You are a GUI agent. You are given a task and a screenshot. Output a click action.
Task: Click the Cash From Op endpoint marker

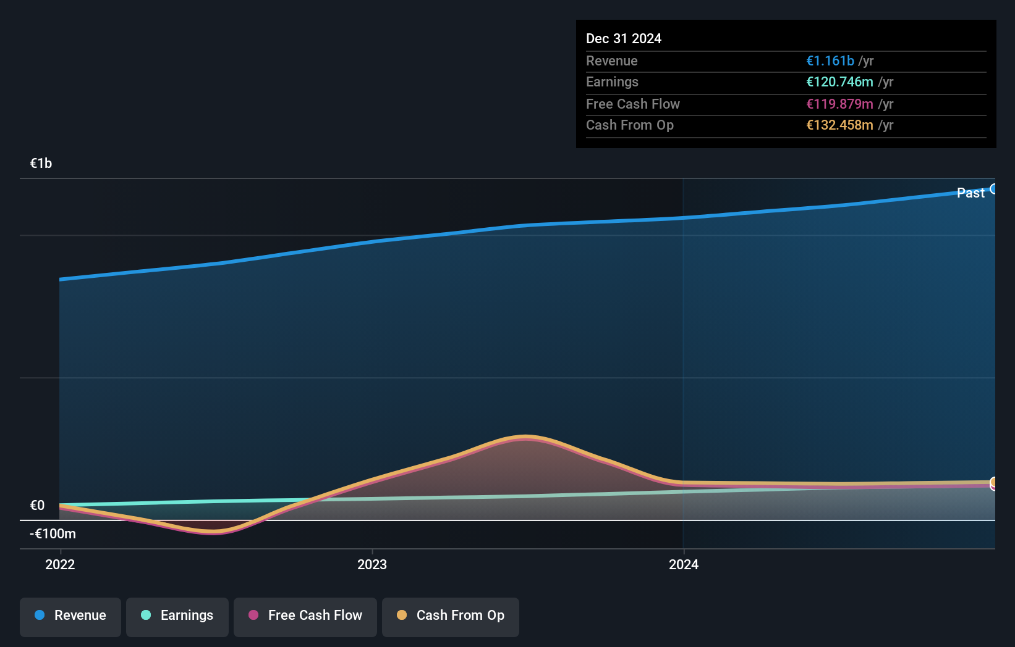click(993, 482)
